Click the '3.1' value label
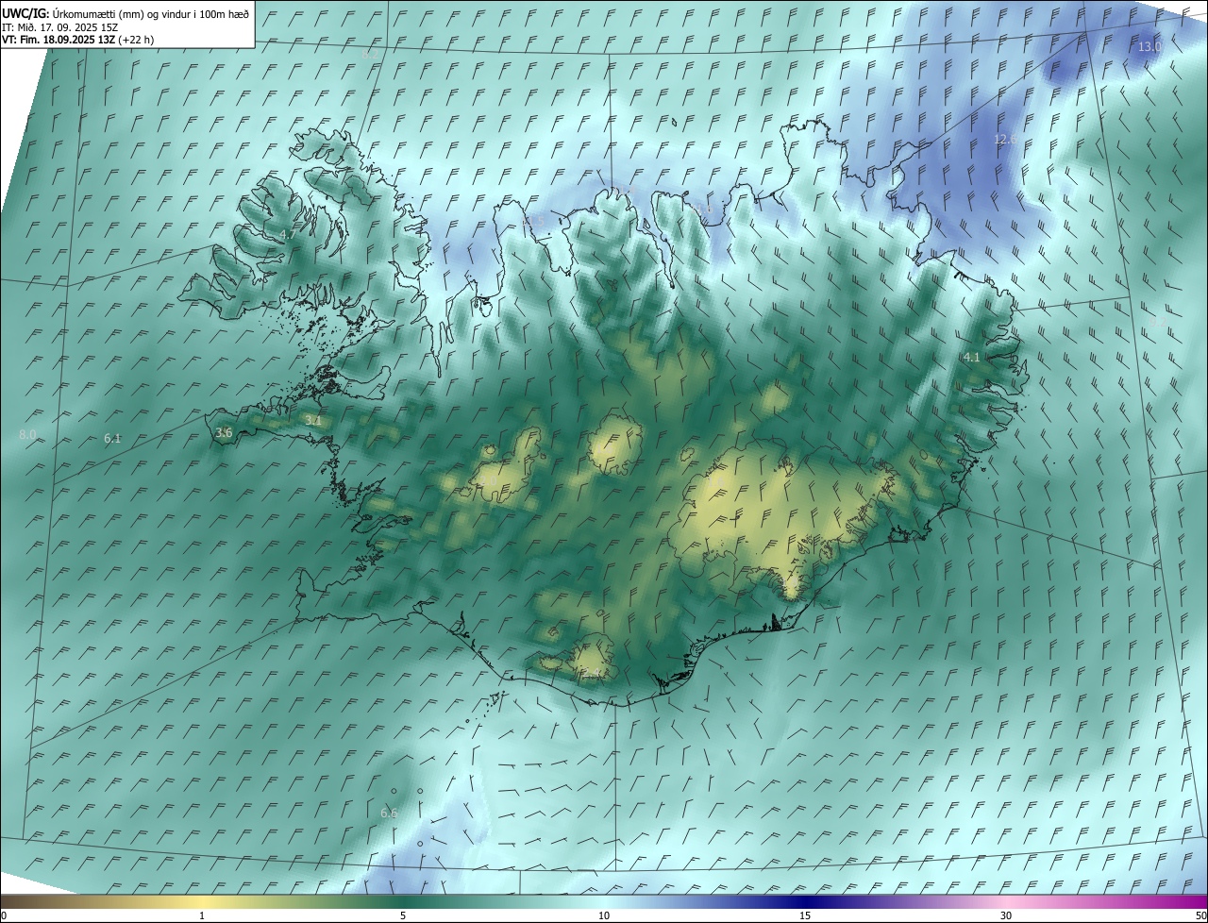 313,421
